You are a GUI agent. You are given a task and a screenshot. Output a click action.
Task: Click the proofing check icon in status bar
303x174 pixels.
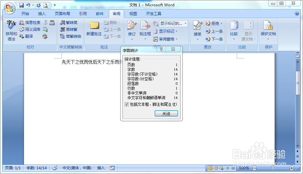point(55,168)
